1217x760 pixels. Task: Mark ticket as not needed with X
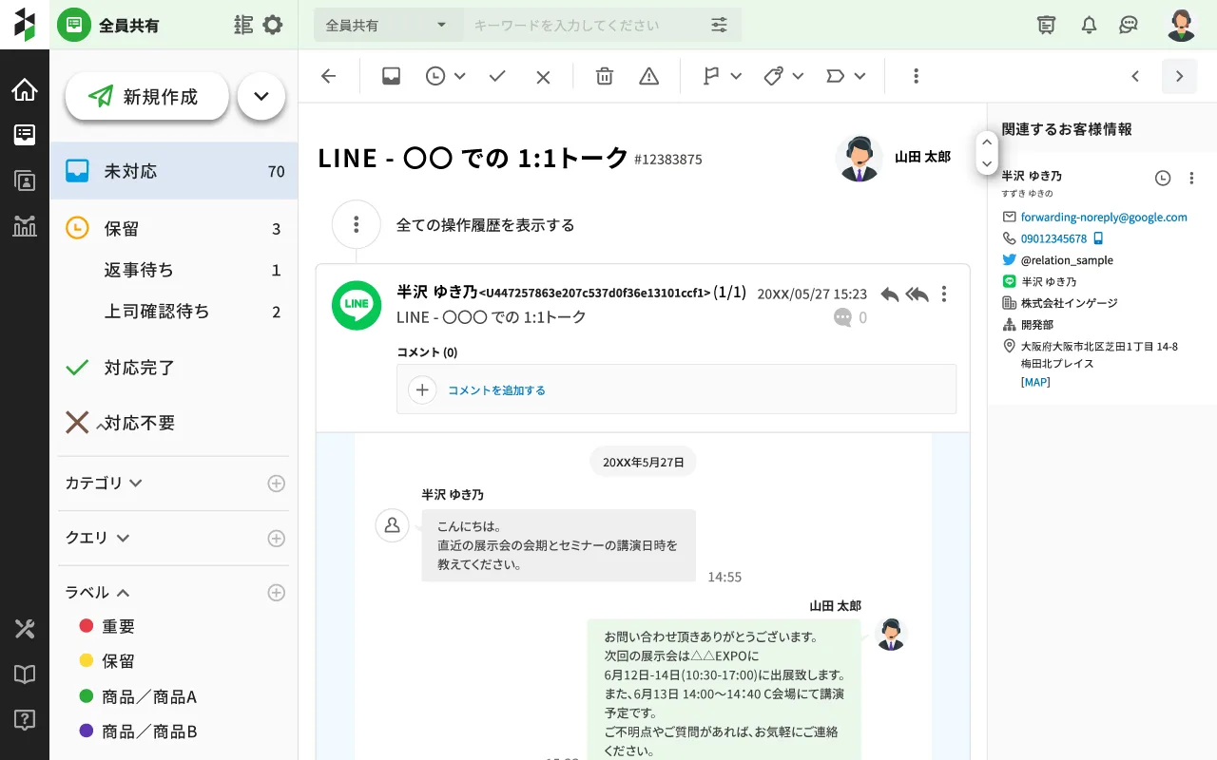point(543,77)
